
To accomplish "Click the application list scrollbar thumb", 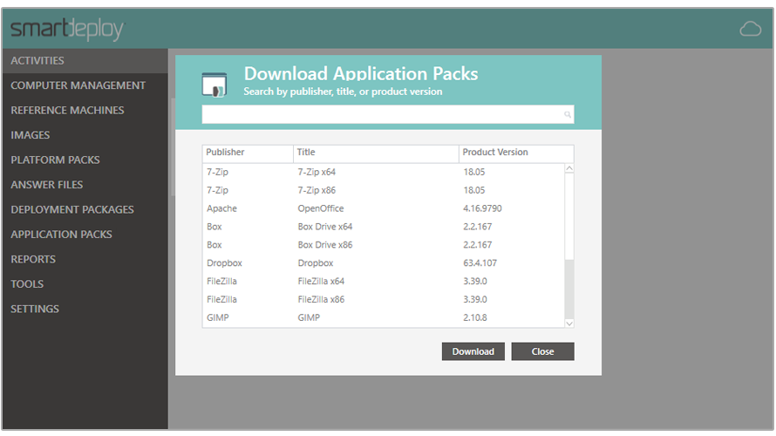I will [x=569, y=216].
